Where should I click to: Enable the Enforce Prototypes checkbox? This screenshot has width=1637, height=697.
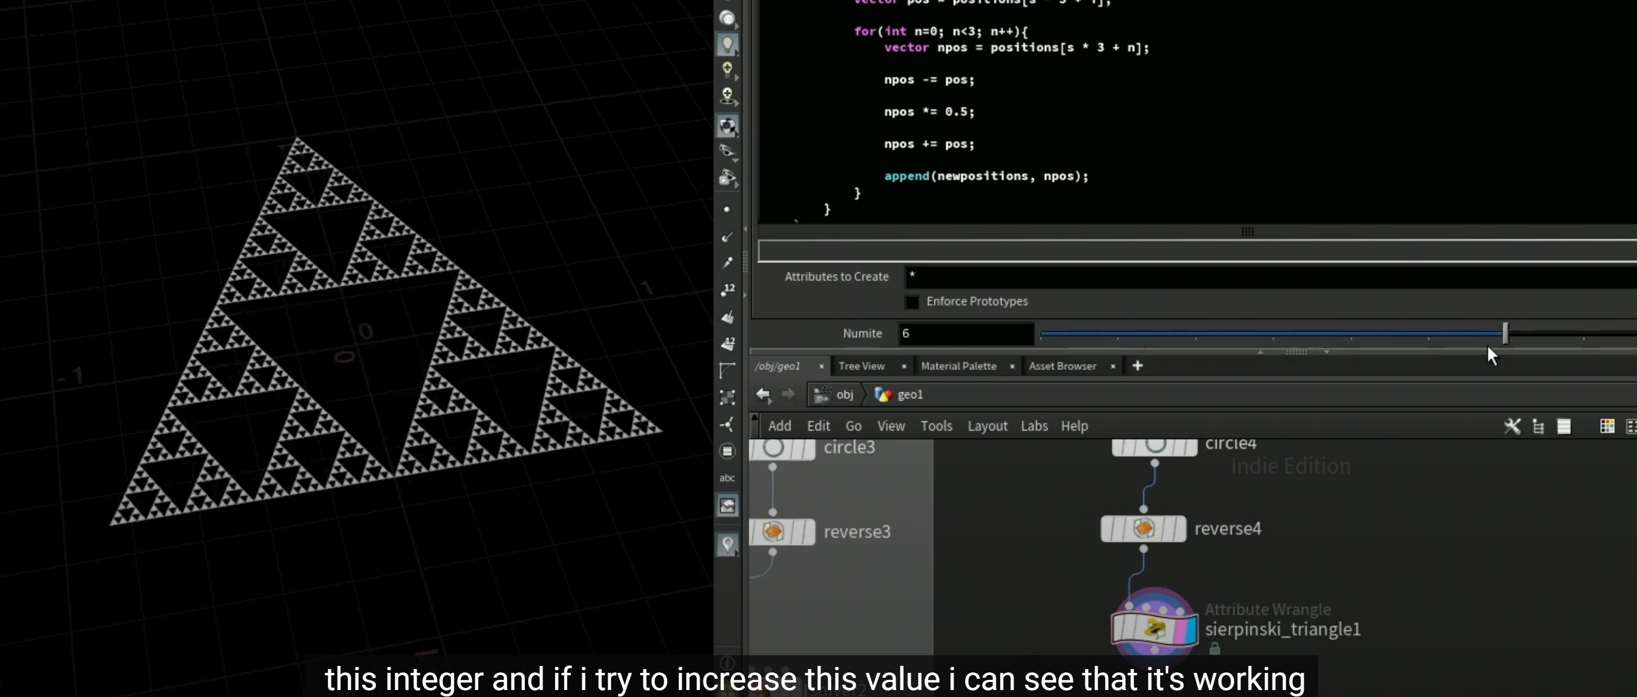912,302
